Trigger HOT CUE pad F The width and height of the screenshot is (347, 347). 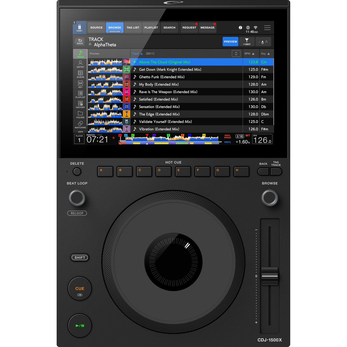click(x=202, y=171)
